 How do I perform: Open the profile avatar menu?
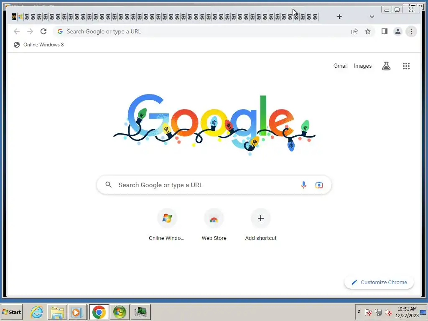pyautogui.click(x=398, y=31)
